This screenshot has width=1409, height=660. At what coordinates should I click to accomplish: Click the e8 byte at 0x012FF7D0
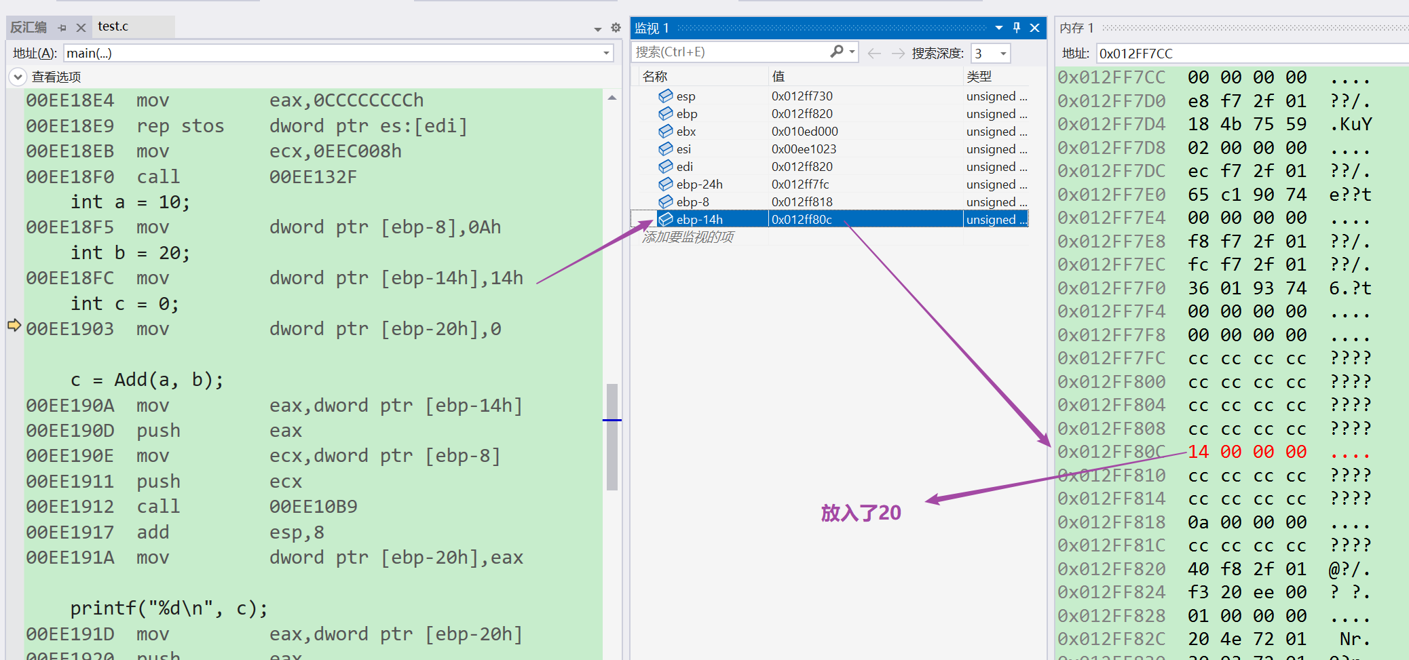click(1198, 101)
